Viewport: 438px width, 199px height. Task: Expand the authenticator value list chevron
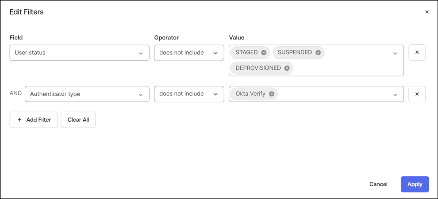(x=395, y=94)
